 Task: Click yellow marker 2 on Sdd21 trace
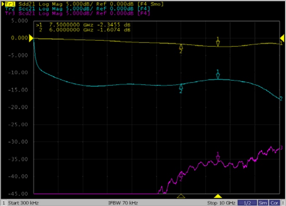[x=181, y=48]
